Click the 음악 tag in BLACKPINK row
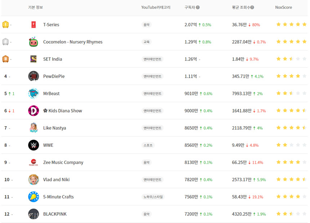Image resolution: width=310 pixels, height=223 pixels. [x=146, y=214]
